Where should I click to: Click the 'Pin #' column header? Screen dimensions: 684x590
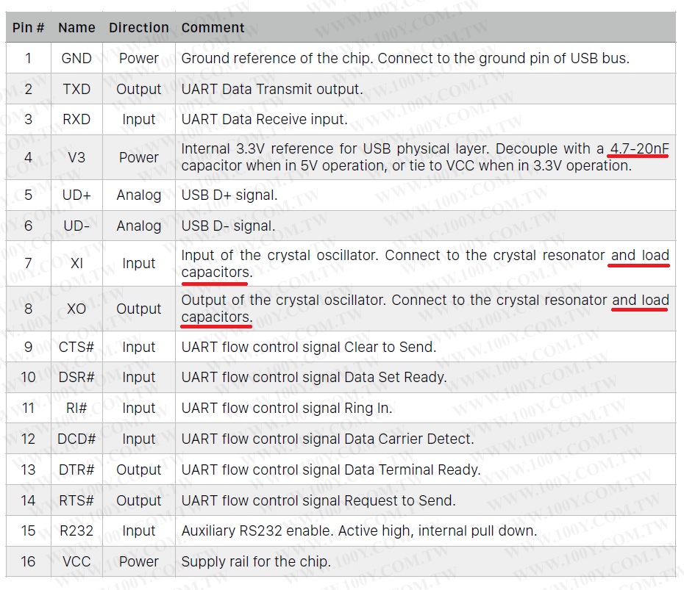click(29, 27)
